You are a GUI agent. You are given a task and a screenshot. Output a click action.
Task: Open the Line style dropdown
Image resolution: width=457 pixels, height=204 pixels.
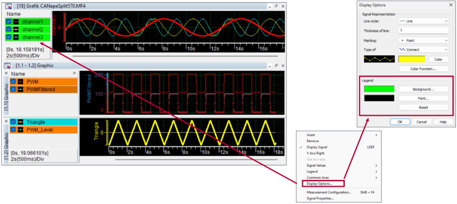tap(423, 21)
